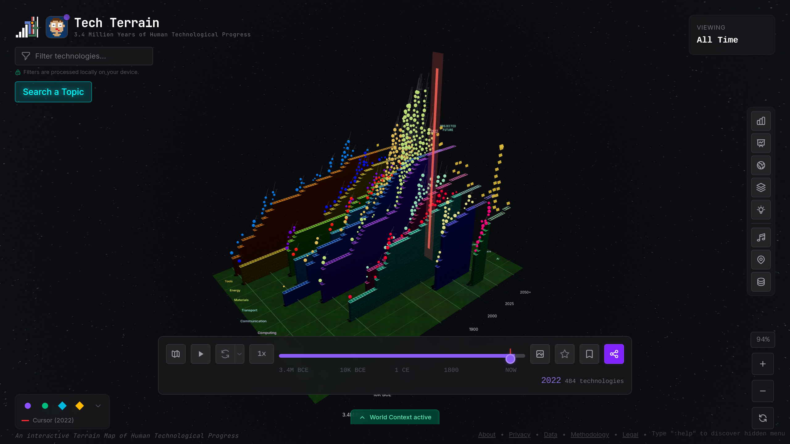Image resolution: width=790 pixels, height=444 pixels.
Task: Toggle the purple dot legend swatch
Action: [x=28, y=406]
